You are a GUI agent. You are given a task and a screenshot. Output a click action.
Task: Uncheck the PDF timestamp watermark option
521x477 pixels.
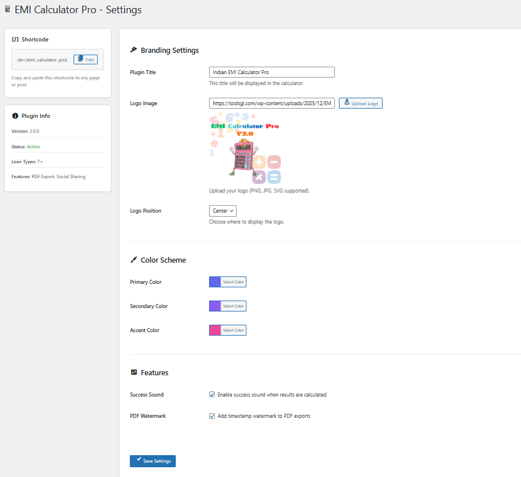(x=212, y=416)
